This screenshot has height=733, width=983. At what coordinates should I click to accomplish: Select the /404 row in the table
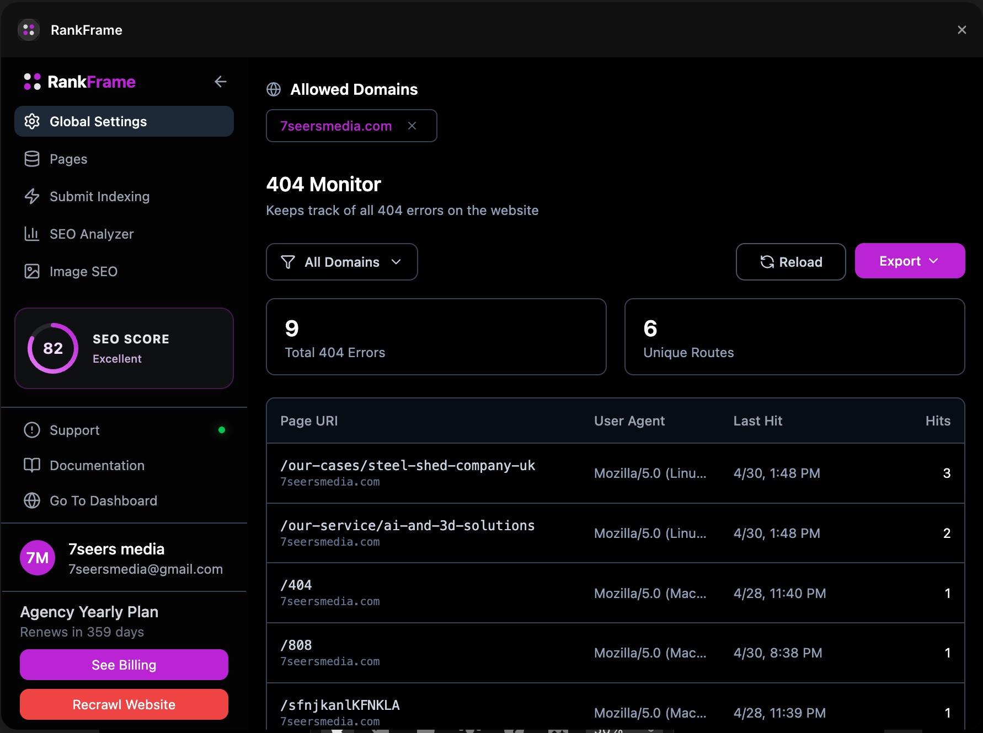552,593
